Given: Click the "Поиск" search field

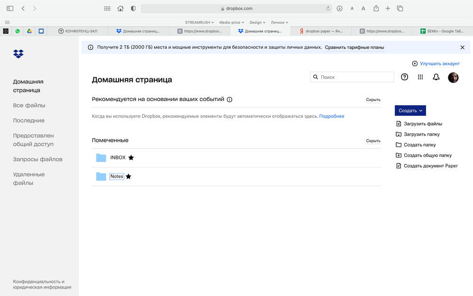Looking at the screenshot, I should click(x=352, y=76).
